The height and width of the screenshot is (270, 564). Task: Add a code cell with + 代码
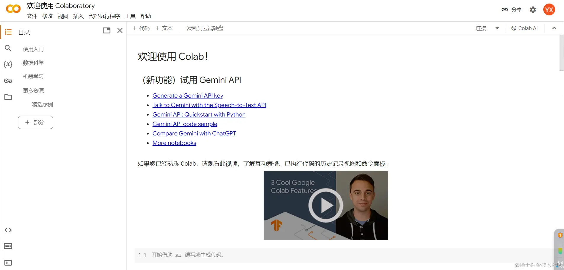(141, 28)
